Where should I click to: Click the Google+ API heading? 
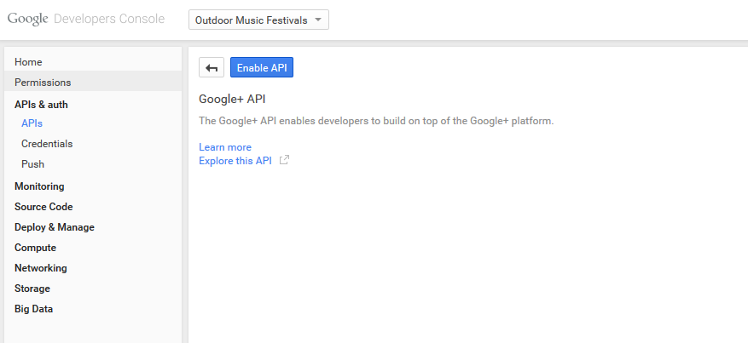(232, 99)
